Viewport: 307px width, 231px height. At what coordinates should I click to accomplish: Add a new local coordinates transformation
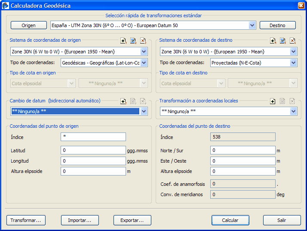click(273, 102)
